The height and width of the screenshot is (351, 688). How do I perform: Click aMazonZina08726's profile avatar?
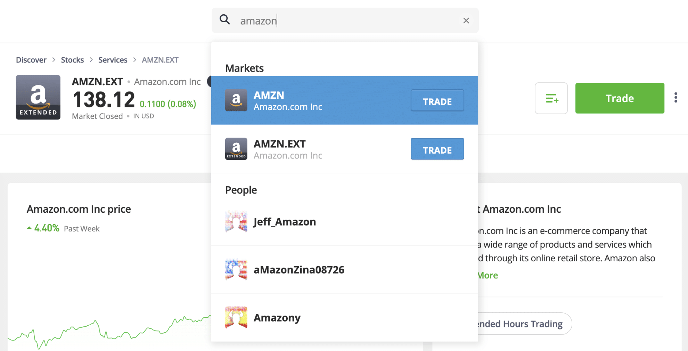[236, 270]
